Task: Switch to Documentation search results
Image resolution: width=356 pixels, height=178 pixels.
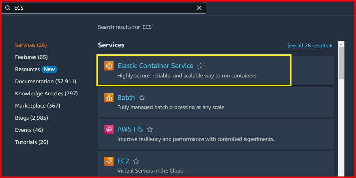Action: pos(46,81)
